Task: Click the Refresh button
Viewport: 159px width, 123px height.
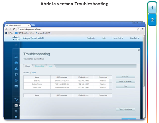Action: pos(125,76)
